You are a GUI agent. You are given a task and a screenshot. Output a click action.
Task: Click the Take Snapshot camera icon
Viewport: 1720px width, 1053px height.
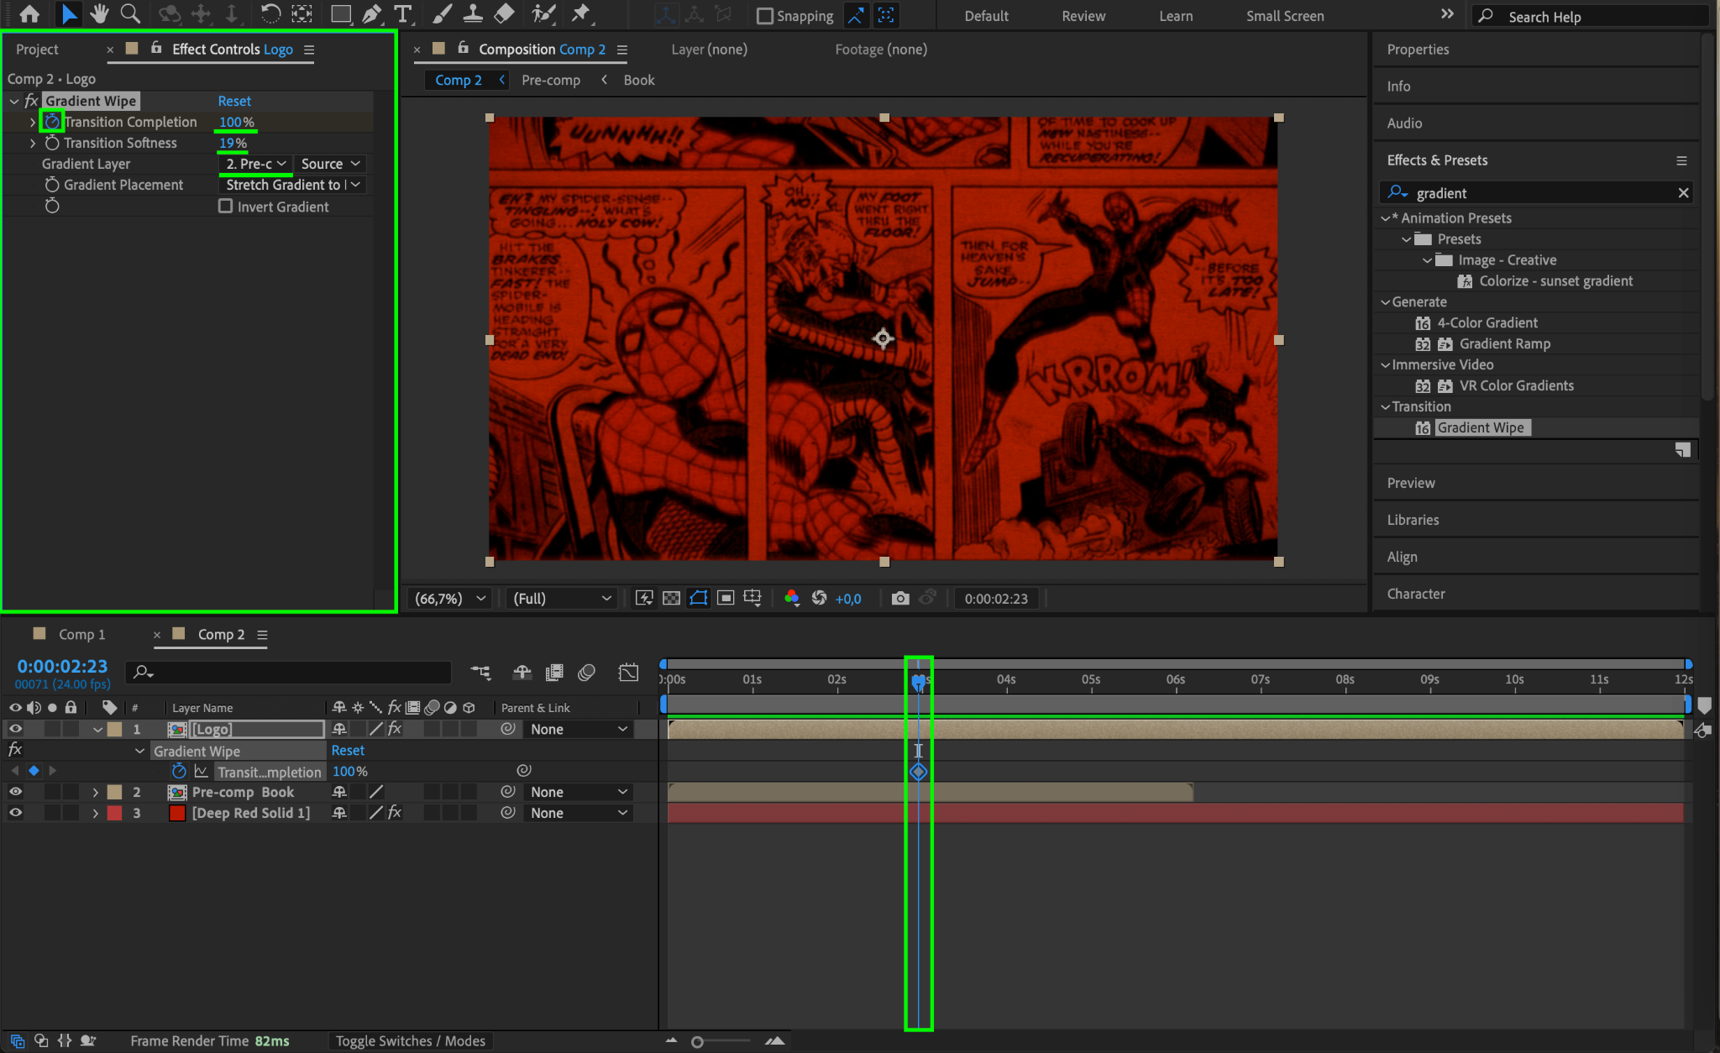(900, 598)
